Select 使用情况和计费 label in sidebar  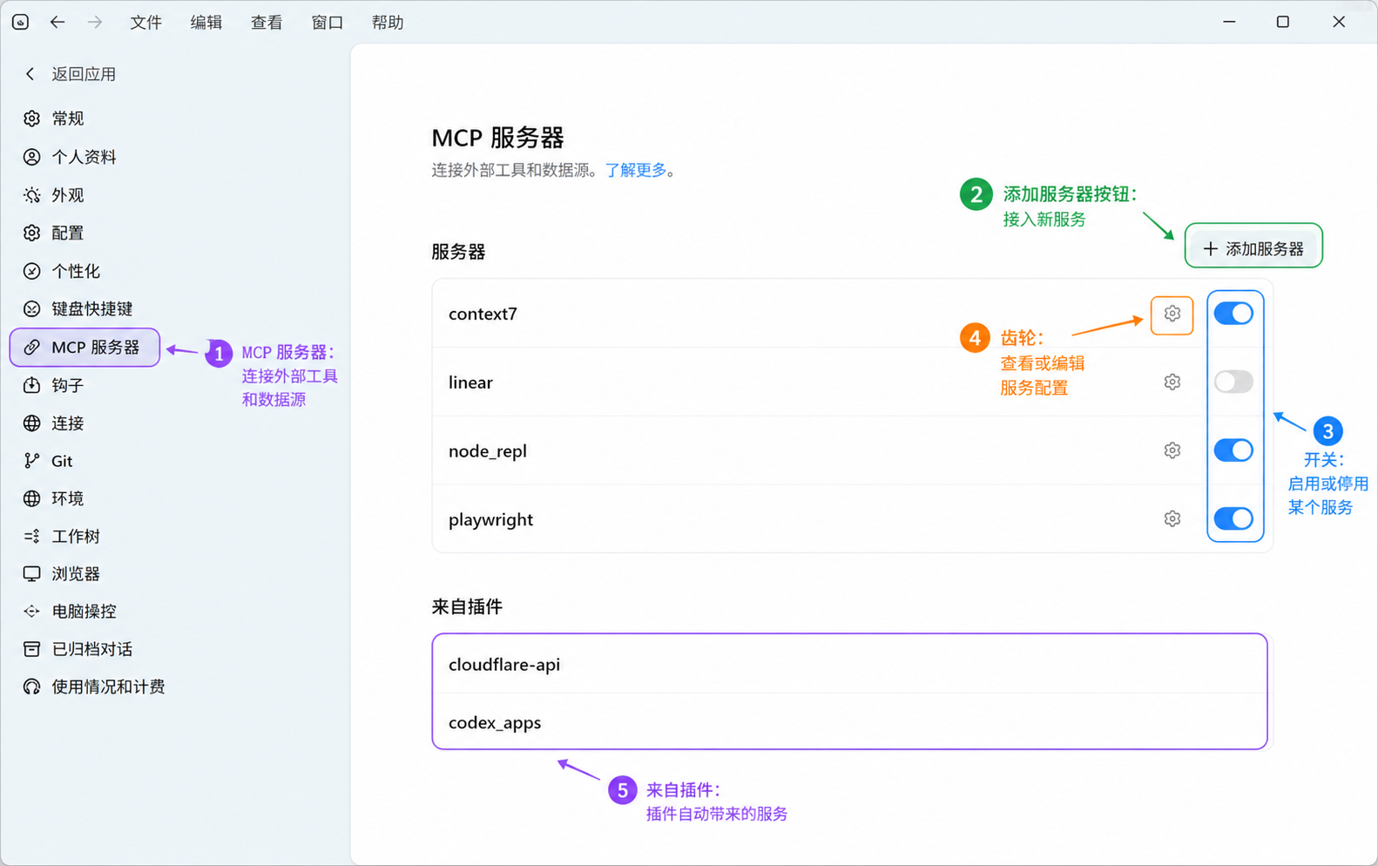pos(108,687)
